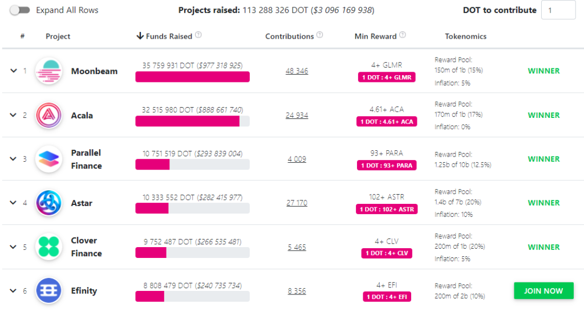Expand the Moonbeam row chevron

pyautogui.click(x=13, y=71)
